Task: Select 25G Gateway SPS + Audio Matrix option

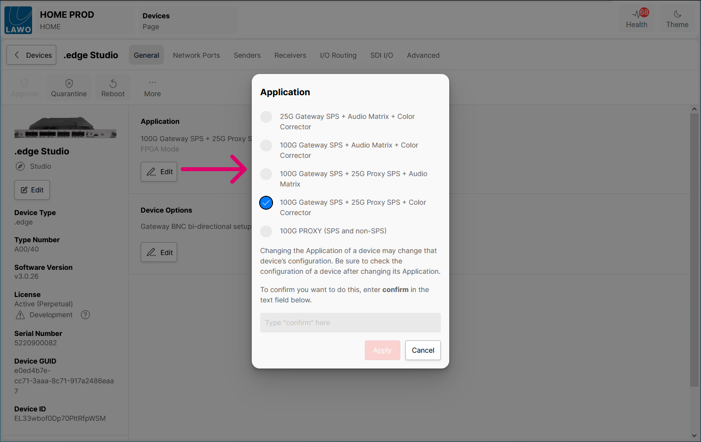Action: tap(266, 117)
